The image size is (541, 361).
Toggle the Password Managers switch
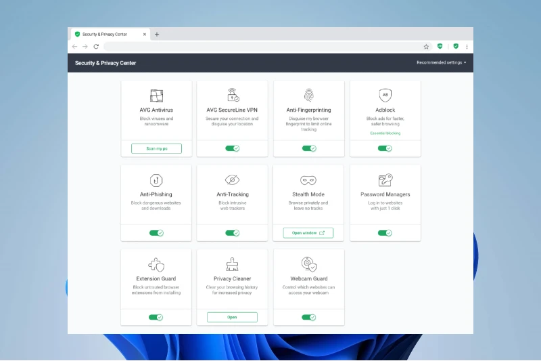coord(385,233)
